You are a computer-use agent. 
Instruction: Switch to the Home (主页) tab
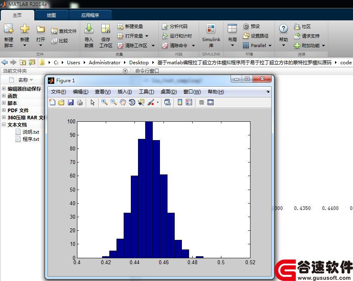(x=17, y=15)
